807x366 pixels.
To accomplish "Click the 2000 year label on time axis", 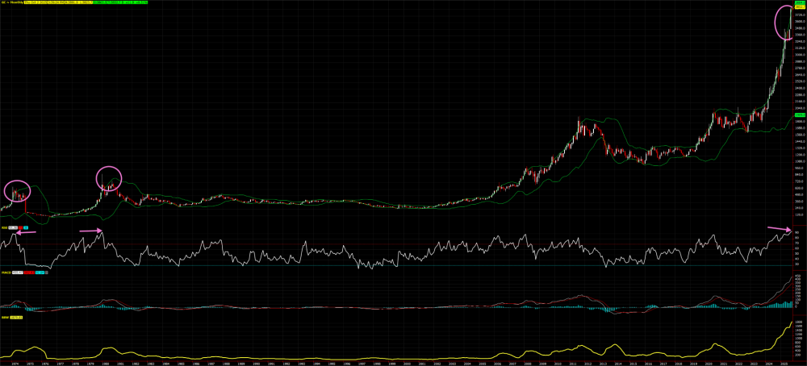I will [407, 363].
